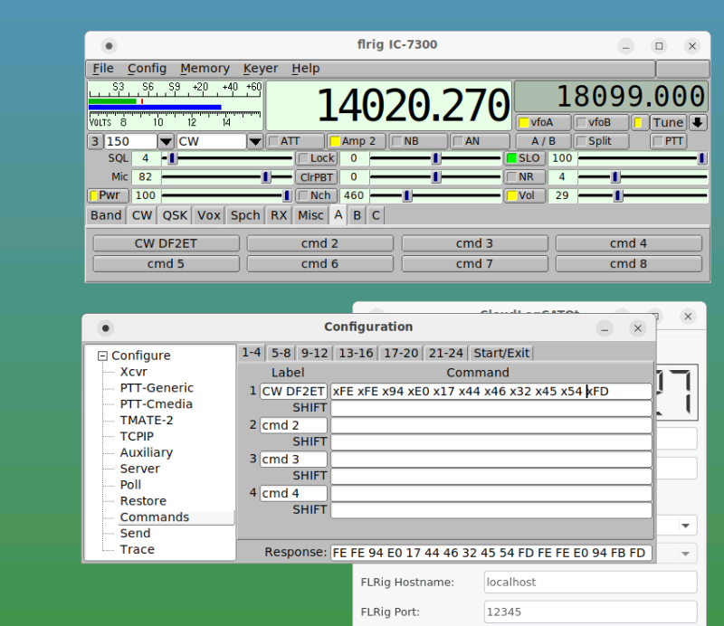This screenshot has width=724, height=626.
Task: Switch to the B command tab
Action: coord(357,215)
